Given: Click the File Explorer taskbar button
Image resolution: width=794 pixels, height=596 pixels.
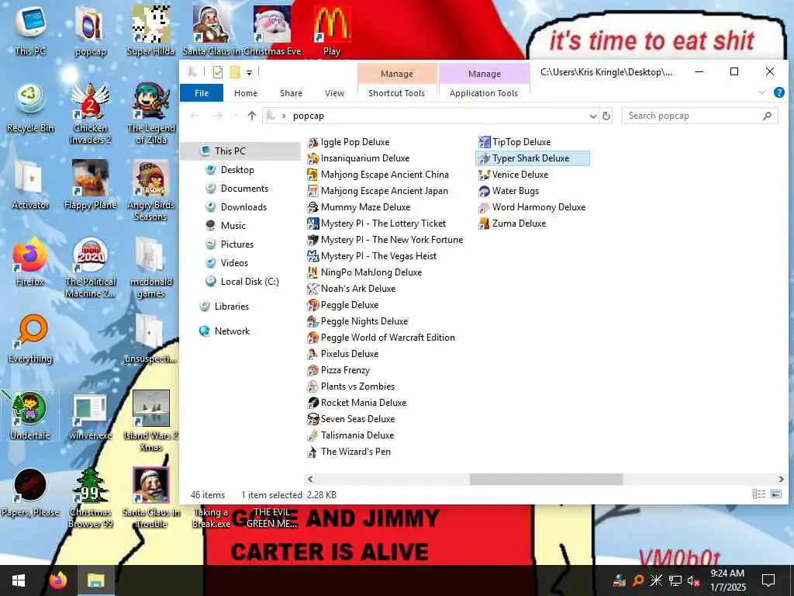Looking at the screenshot, I should tap(95, 580).
